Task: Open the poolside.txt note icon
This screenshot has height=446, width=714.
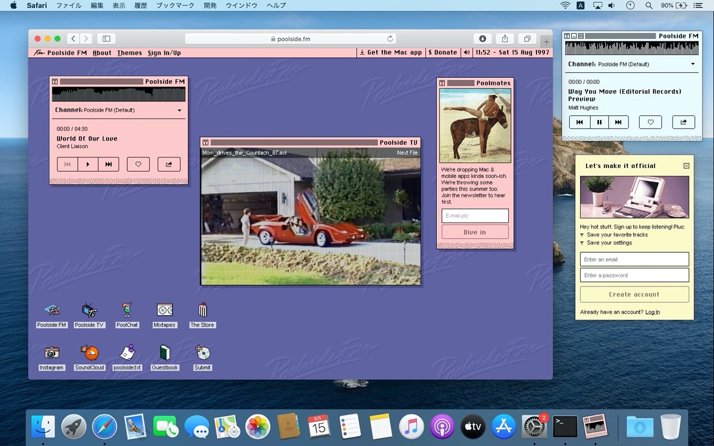Action: (127, 358)
